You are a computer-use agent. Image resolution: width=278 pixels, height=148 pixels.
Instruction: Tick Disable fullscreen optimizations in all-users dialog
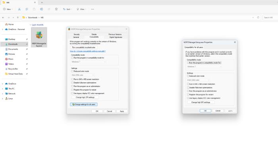188,88
